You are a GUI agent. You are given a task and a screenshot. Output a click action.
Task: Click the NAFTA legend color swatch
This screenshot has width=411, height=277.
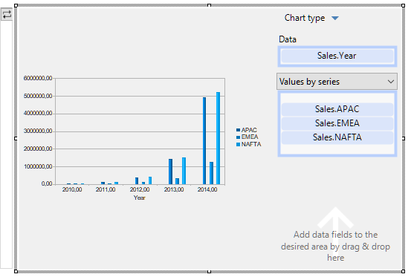coord(238,144)
